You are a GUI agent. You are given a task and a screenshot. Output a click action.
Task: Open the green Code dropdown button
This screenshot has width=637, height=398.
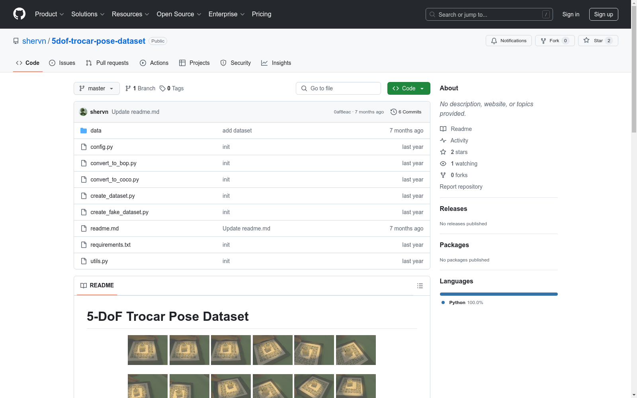408,88
